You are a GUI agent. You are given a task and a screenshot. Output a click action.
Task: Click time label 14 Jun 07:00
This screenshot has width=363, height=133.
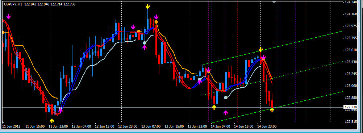[220, 126]
